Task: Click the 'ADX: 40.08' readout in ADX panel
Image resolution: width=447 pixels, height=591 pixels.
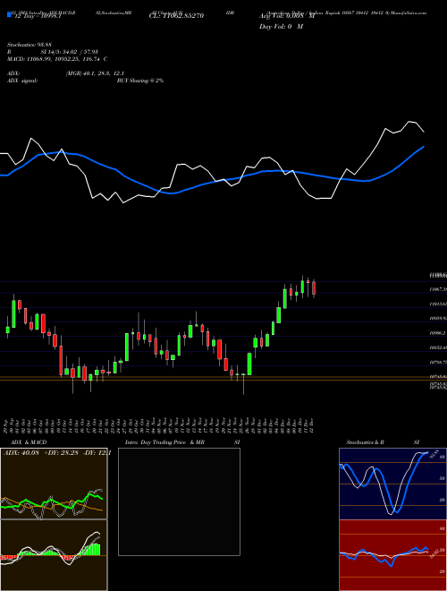Action: [22, 453]
